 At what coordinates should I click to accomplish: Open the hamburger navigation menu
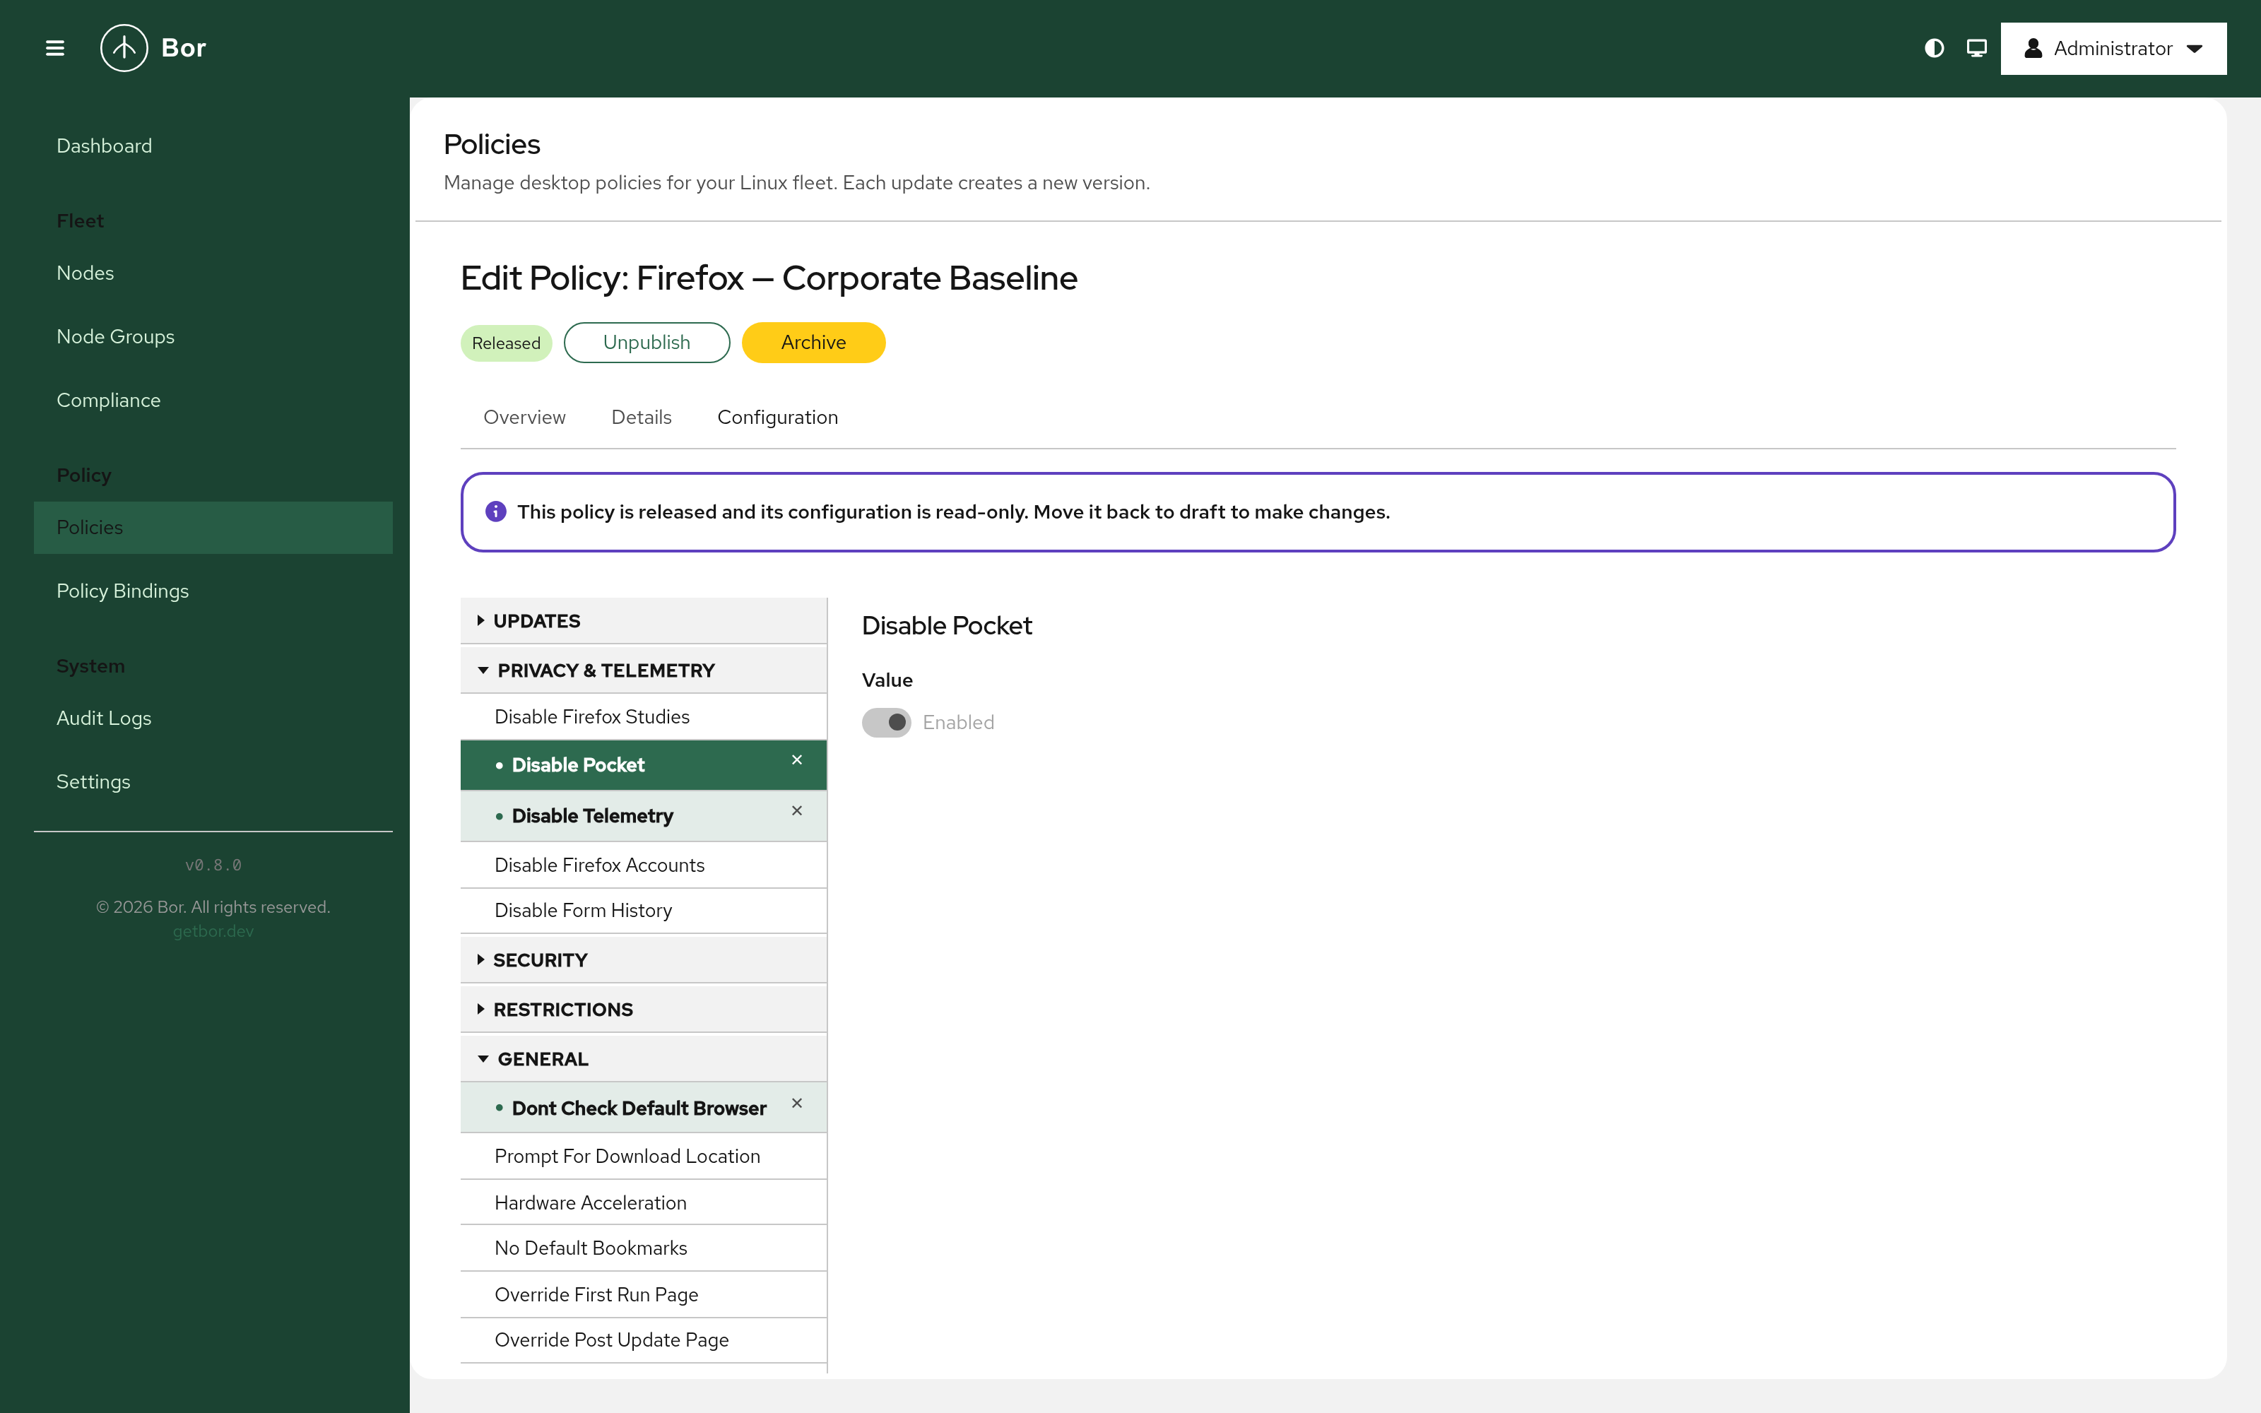click(x=55, y=47)
